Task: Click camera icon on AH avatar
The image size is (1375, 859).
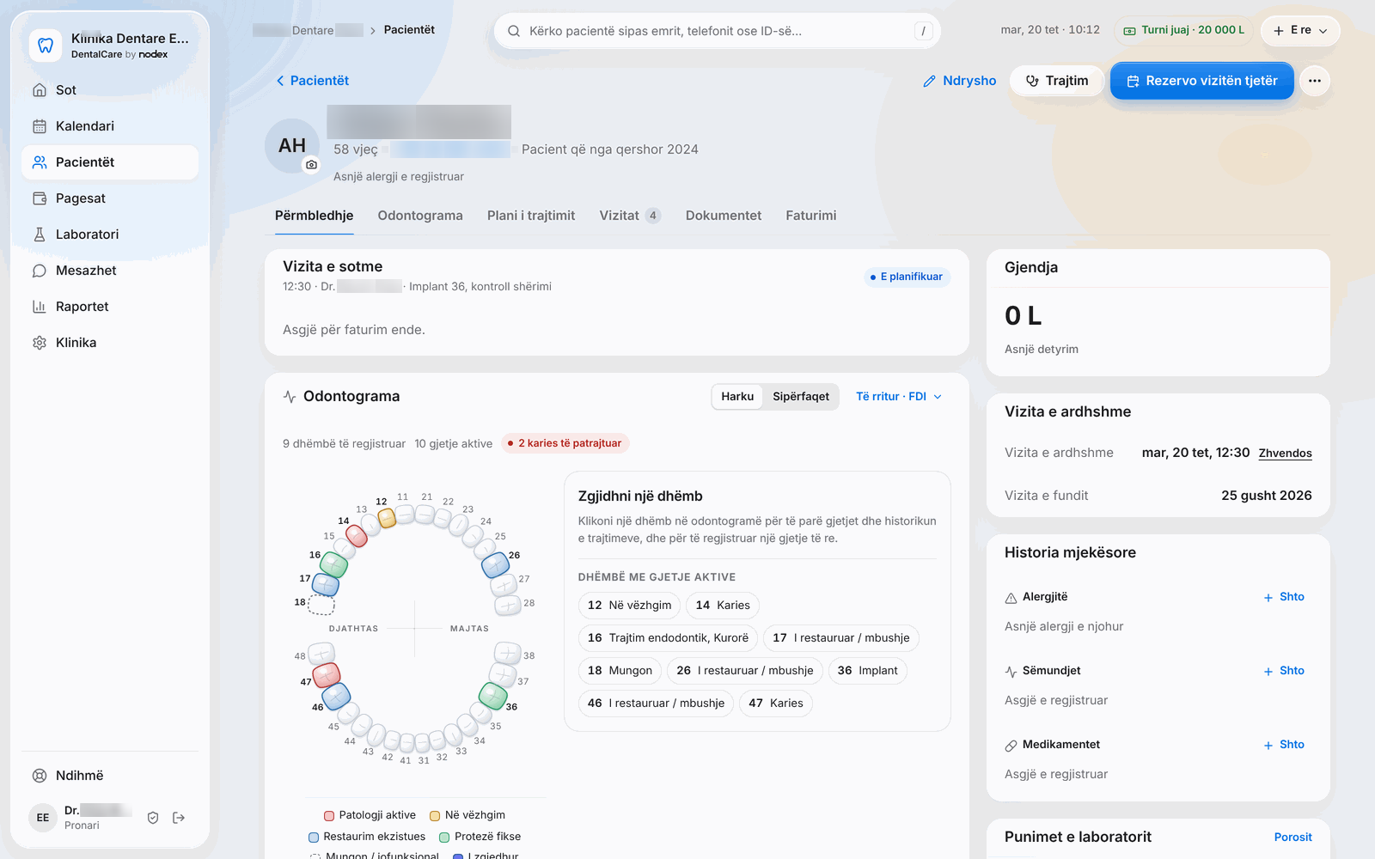Action: point(311,164)
